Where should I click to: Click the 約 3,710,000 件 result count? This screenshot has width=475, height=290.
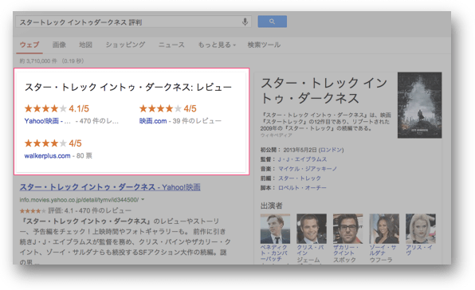pos(38,61)
